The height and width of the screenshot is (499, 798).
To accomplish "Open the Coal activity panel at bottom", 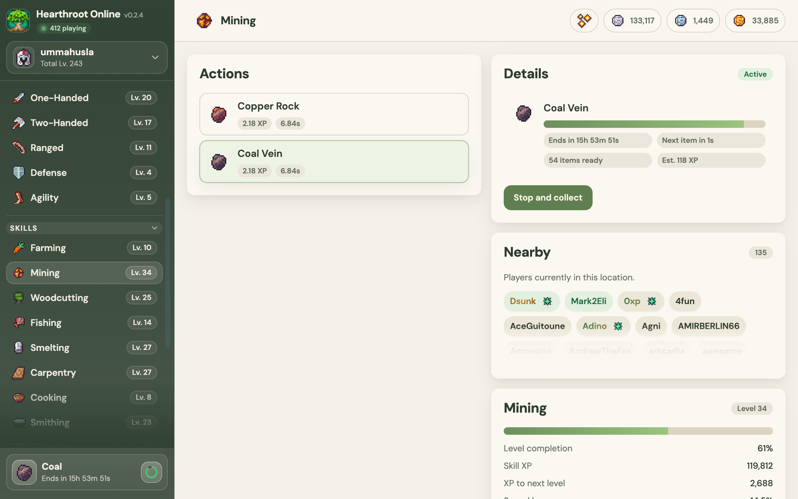I will (87, 472).
